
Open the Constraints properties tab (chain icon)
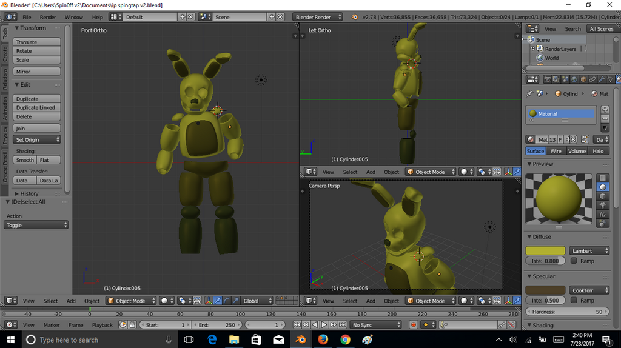coord(592,79)
